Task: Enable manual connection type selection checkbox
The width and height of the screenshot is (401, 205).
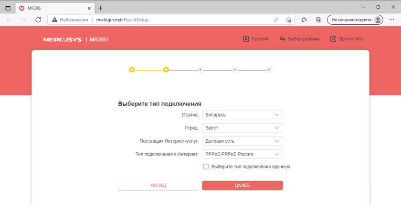Action: tap(206, 166)
